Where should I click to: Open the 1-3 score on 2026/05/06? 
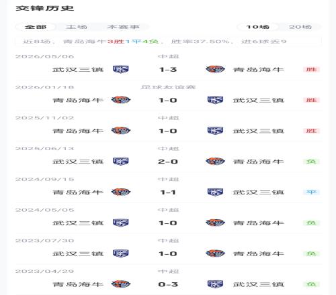168,70
